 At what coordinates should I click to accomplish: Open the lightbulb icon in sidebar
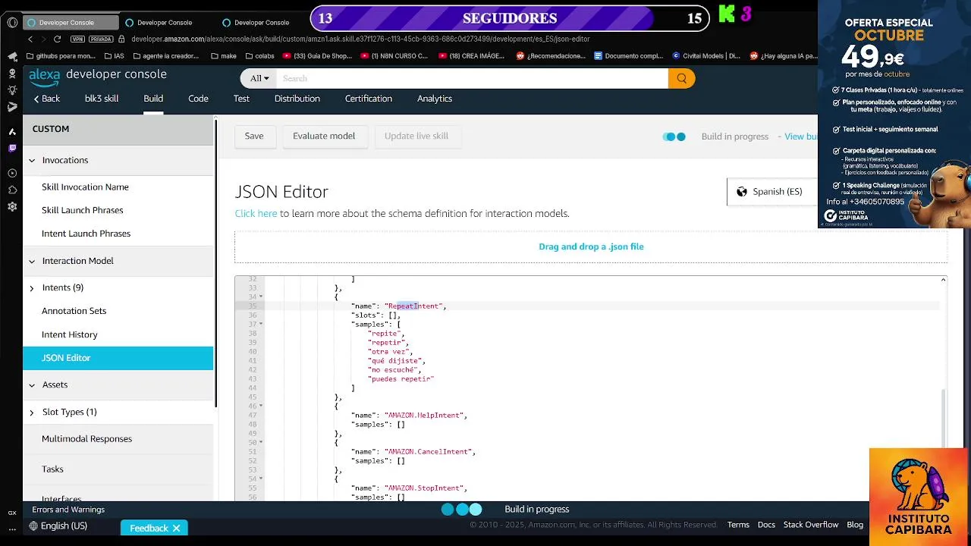point(12,90)
